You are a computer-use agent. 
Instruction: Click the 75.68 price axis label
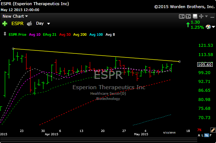tap(205, 108)
